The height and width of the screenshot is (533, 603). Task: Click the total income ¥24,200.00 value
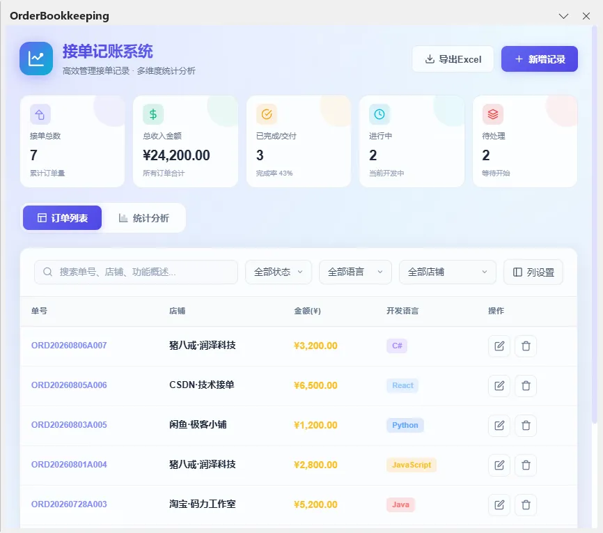[177, 155]
